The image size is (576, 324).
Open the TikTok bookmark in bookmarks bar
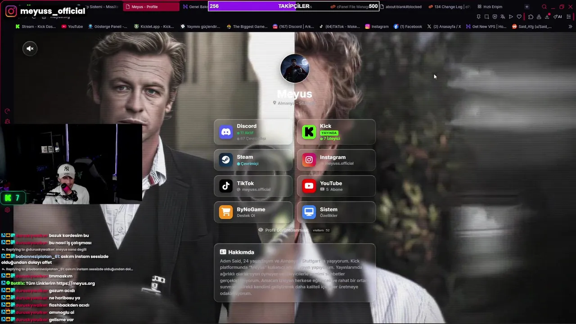point(340,27)
